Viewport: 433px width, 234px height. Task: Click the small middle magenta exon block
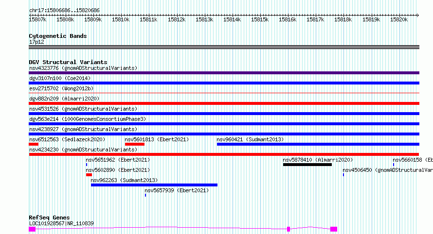coord(289,229)
